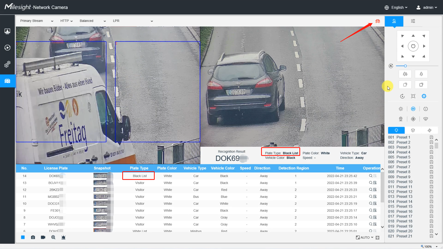Click the Milesight Network Camera logo
443x249 pixels.
coord(36,7)
